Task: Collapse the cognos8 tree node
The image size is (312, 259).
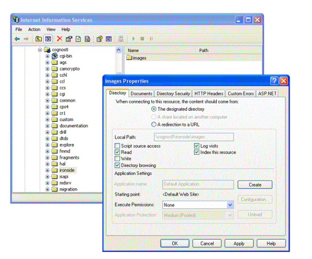Action: click(40, 50)
